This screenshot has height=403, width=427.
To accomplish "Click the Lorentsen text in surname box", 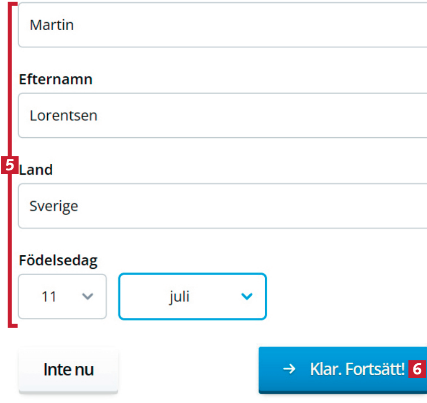I will pos(63,116).
